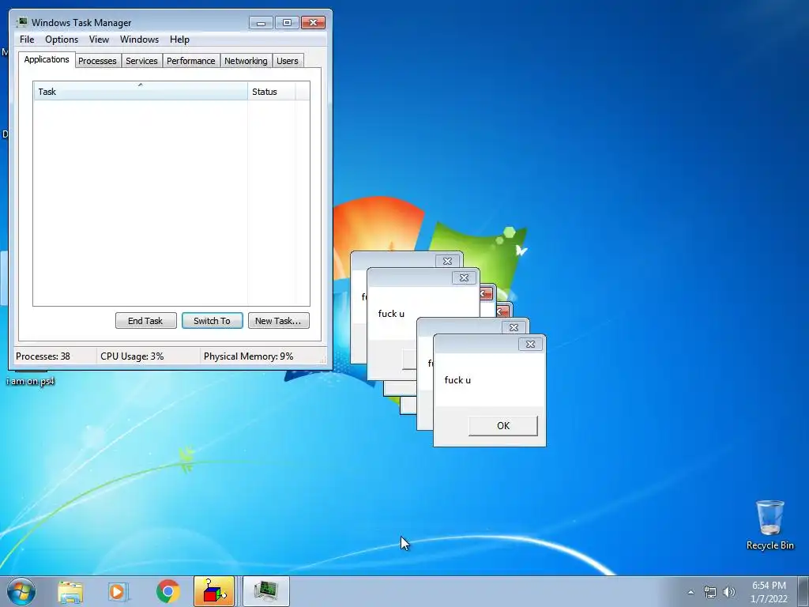Close the message box directly behind the front one
The width and height of the screenshot is (809, 607).
(514, 327)
